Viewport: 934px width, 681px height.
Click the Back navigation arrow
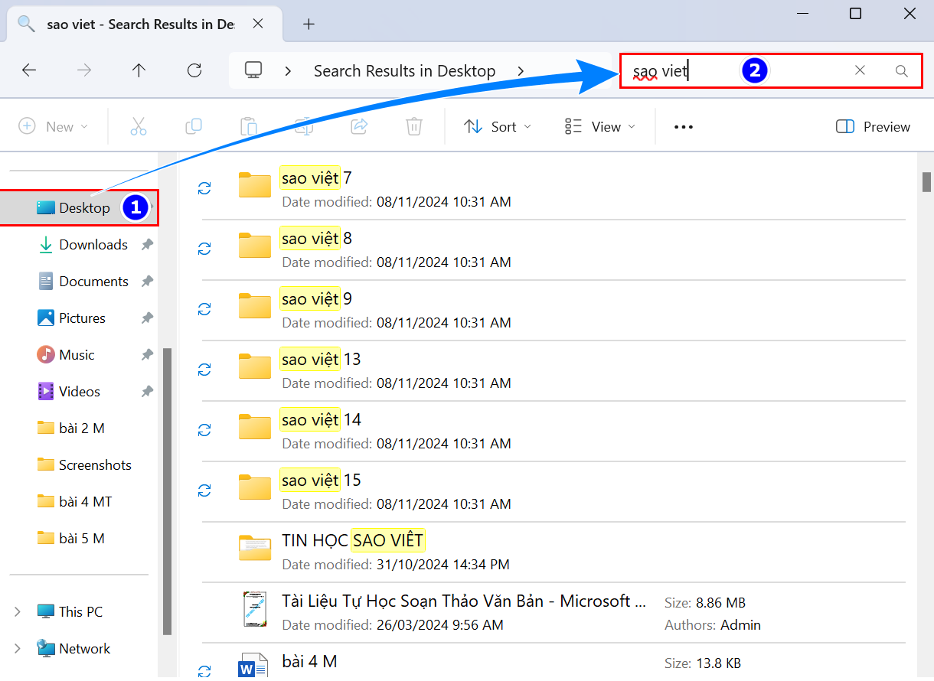[x=29, y=70]
